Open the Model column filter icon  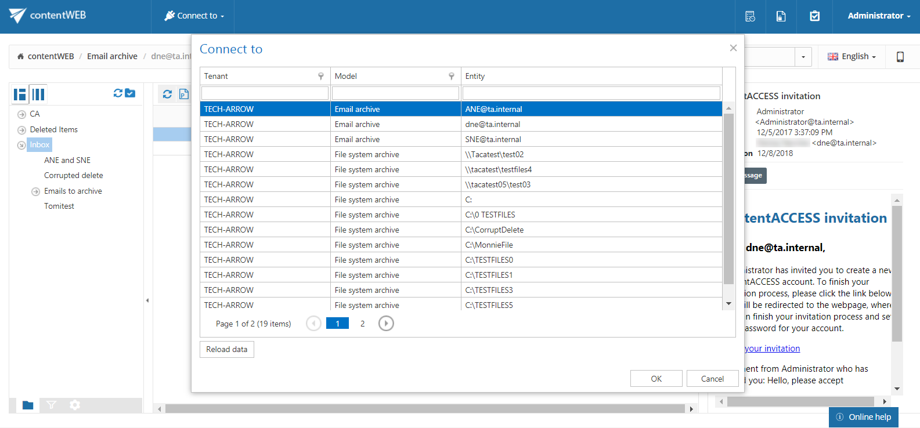click(x=452, y=76)
